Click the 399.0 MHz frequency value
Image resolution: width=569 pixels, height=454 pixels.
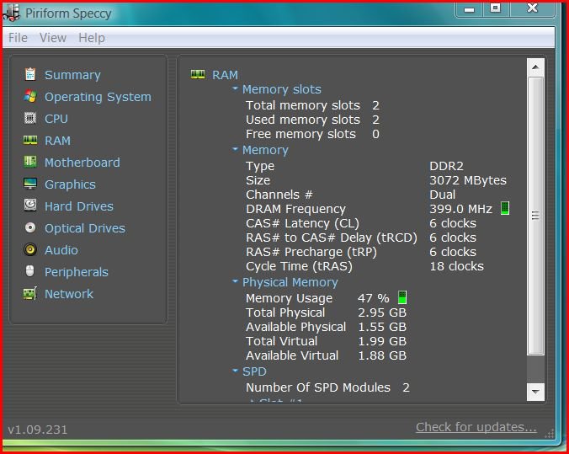point(461,209)
